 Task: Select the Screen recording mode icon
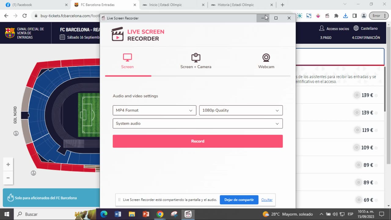click(x=127, y=57)
